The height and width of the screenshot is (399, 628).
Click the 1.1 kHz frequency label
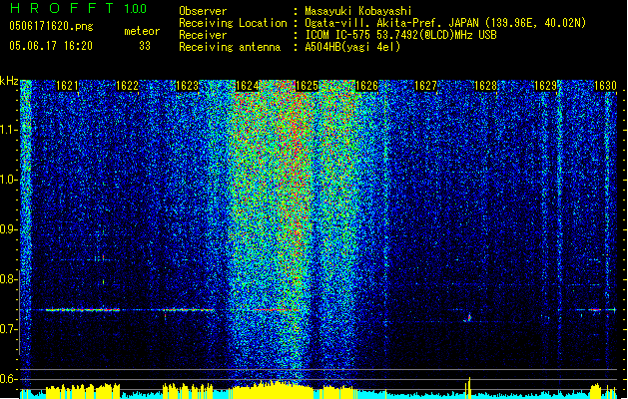[9, 130]
